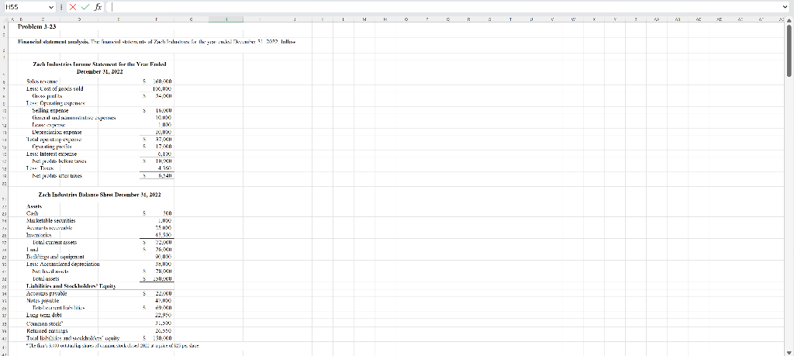This screenshot has height=356, width=794.
Task: Select the 'Marketable securities' label cell
Action: point(50,220)
